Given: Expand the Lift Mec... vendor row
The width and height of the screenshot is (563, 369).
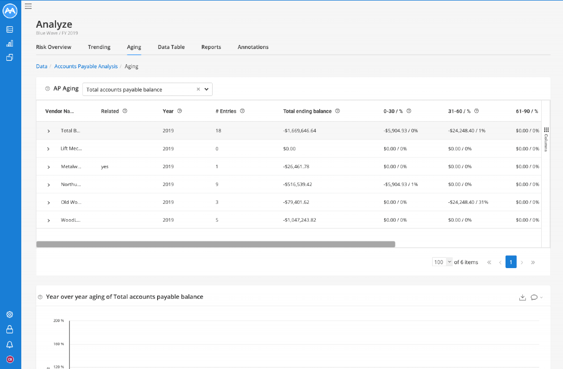Looking at the screenshot, I should coord(49,149).
